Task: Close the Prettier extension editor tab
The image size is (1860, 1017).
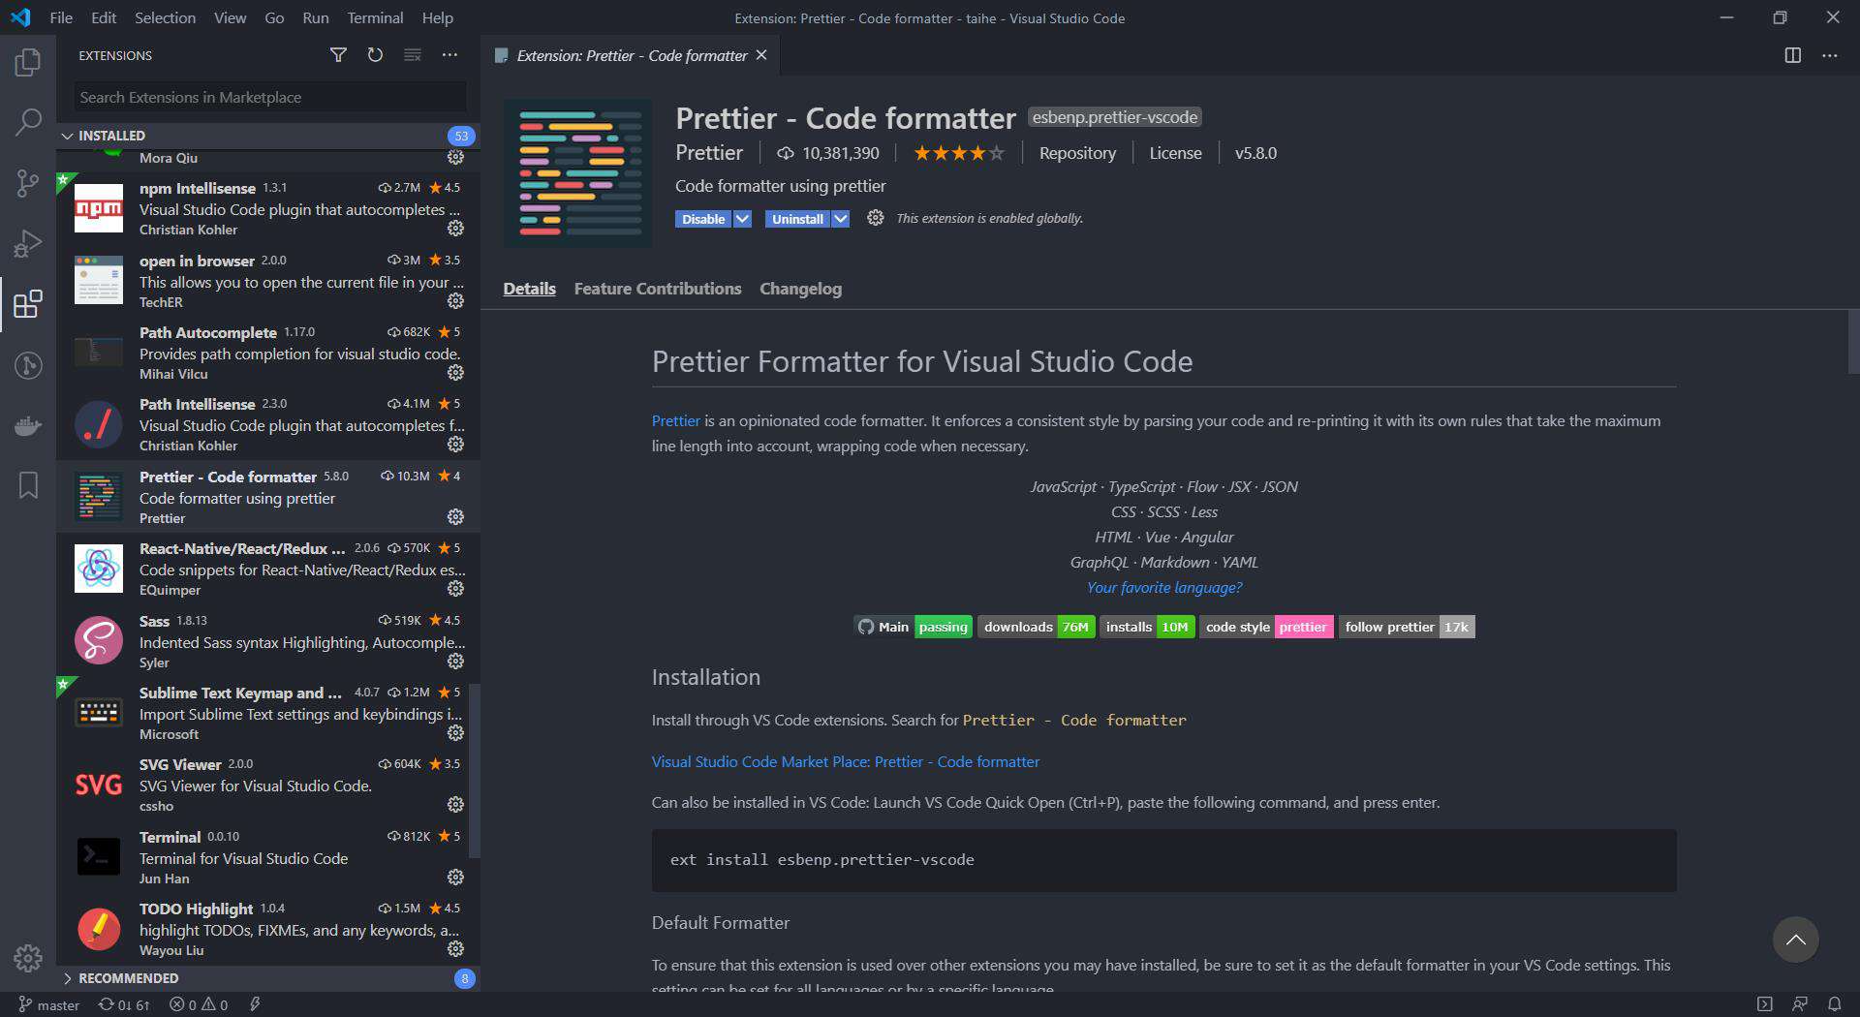Action: click(x=761, y=55)
